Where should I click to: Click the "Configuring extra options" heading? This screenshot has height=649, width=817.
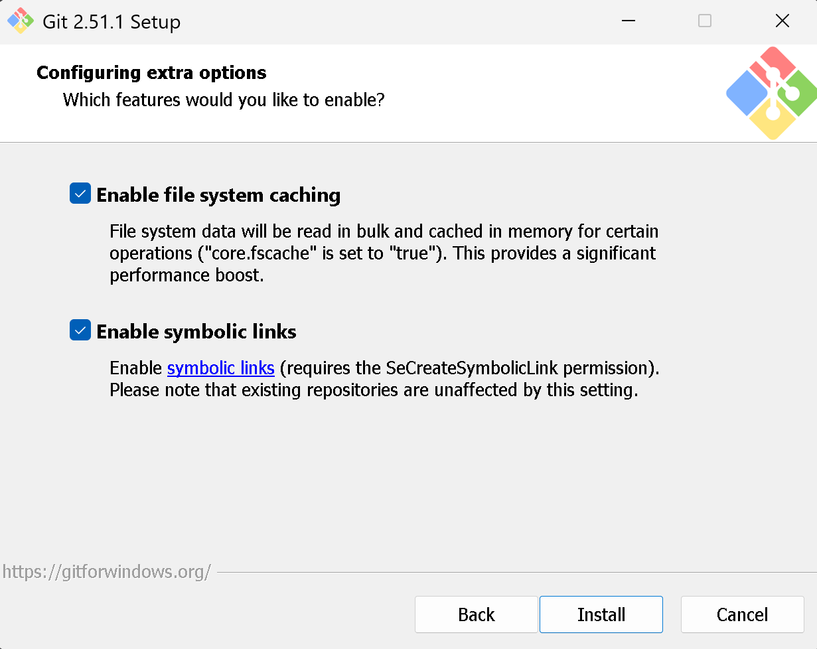(x=151, y=72)
